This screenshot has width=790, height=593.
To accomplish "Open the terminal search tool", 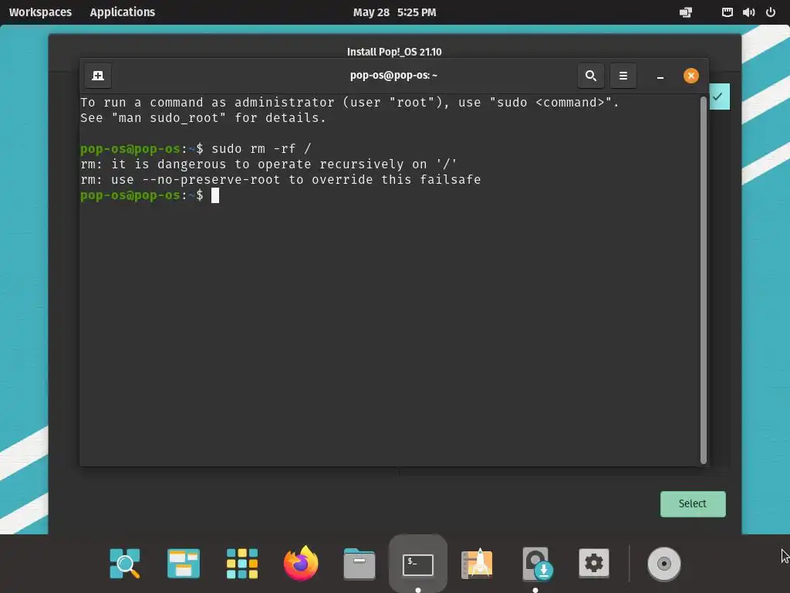I will (590, 76).
